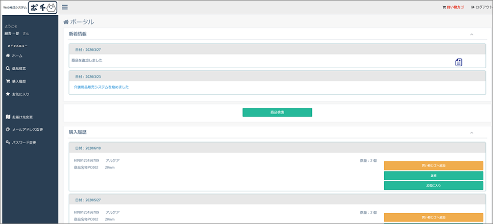Toggle the hamburger sidebar menu icon
493x224 pixels.
[x=65, y=7]
